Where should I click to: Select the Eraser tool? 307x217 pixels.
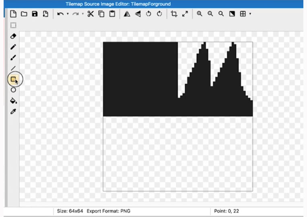point(13,36)
